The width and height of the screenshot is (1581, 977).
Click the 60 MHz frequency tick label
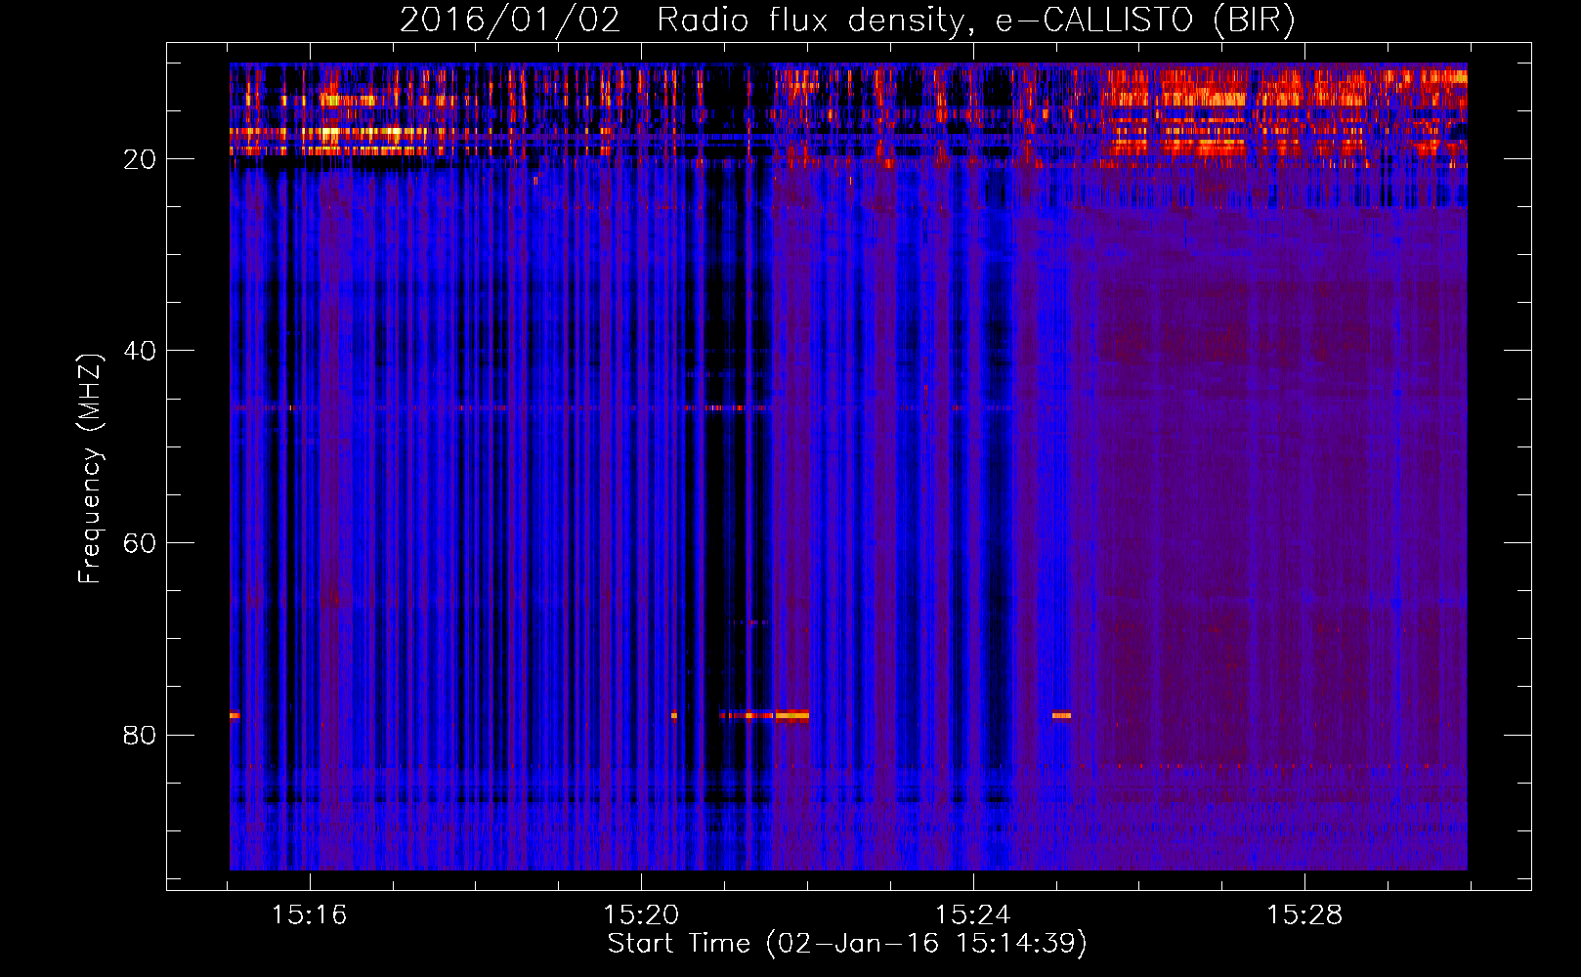click(x=141, y=543)
